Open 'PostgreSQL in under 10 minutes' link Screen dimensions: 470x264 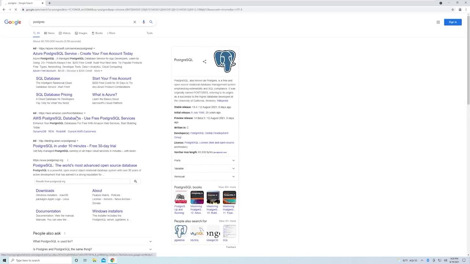(x=75, y=146)
